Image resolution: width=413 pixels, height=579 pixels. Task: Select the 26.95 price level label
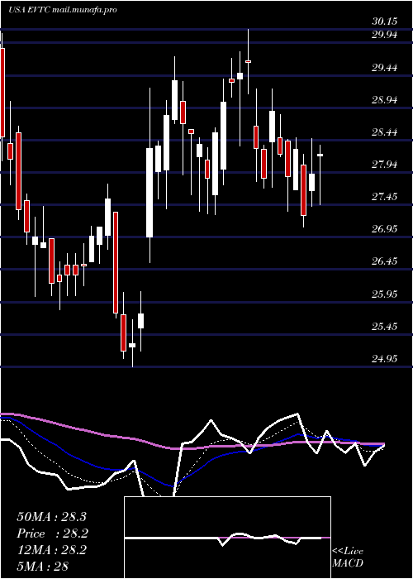click(x=385, y=229)
